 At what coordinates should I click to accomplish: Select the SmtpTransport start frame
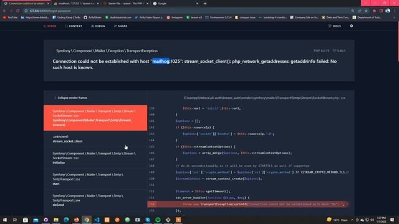coord(95,179)
